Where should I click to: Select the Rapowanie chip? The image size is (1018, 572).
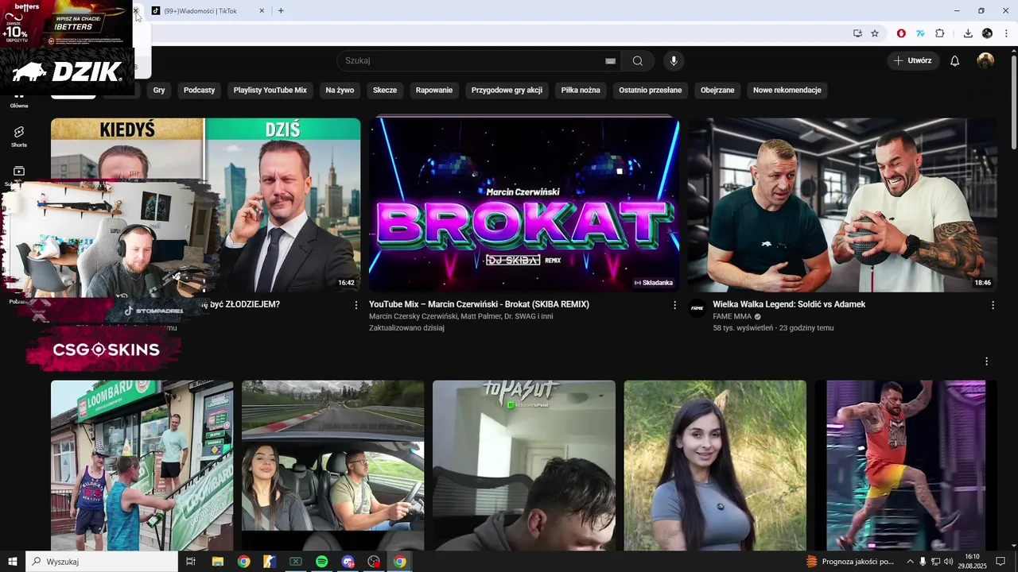(434, 90)
